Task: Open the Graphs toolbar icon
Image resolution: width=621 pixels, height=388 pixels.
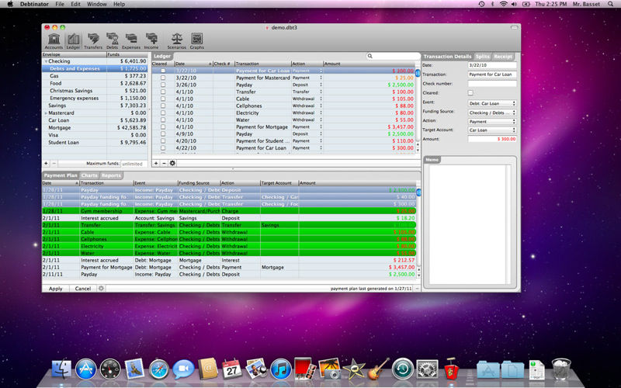Action: [x=197, y=41]
